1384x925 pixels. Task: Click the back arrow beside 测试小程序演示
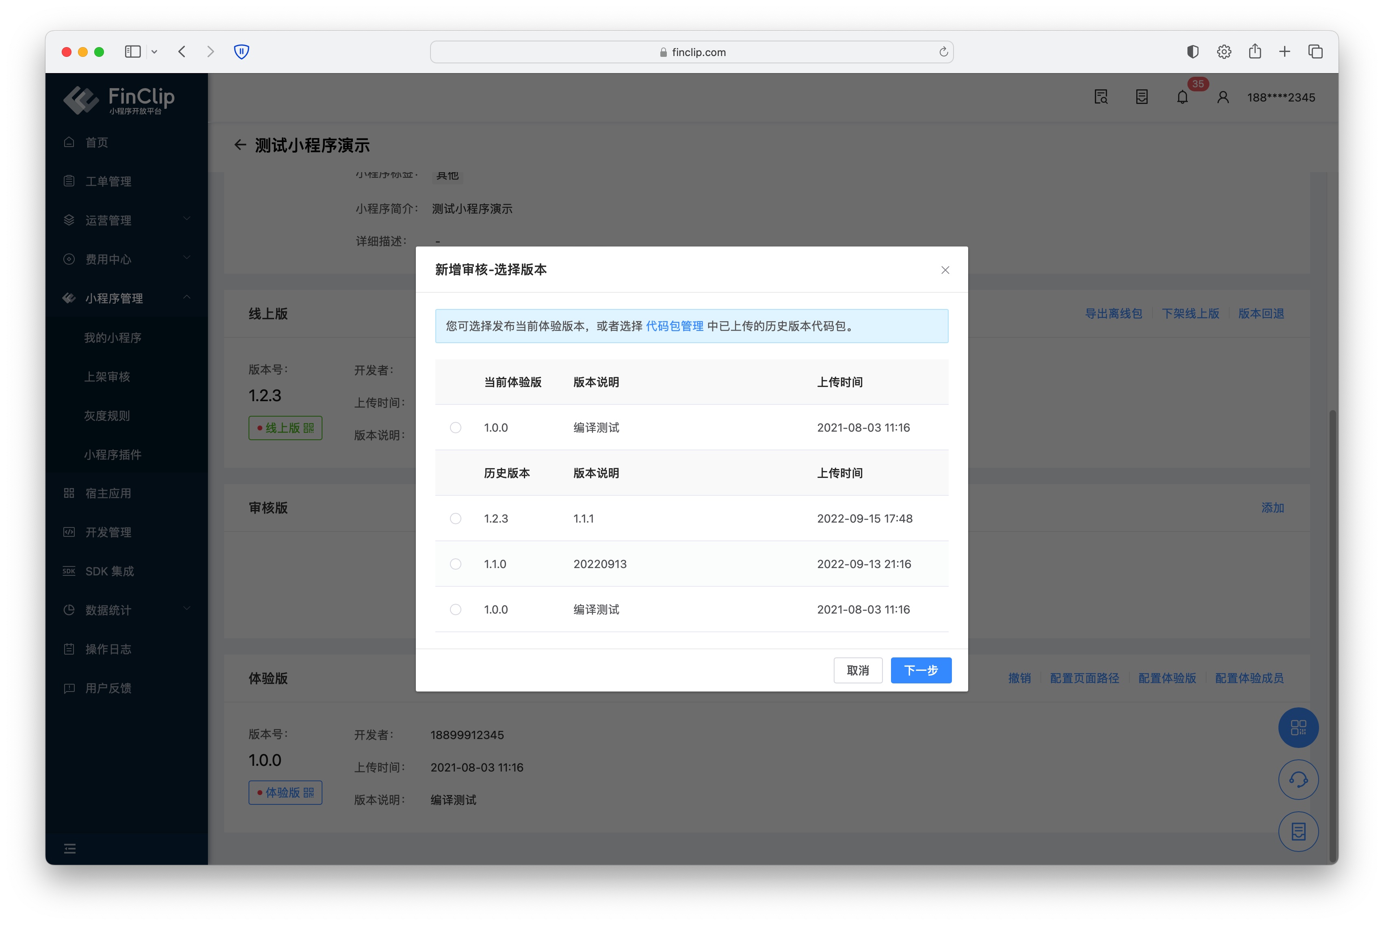[240, 145]
